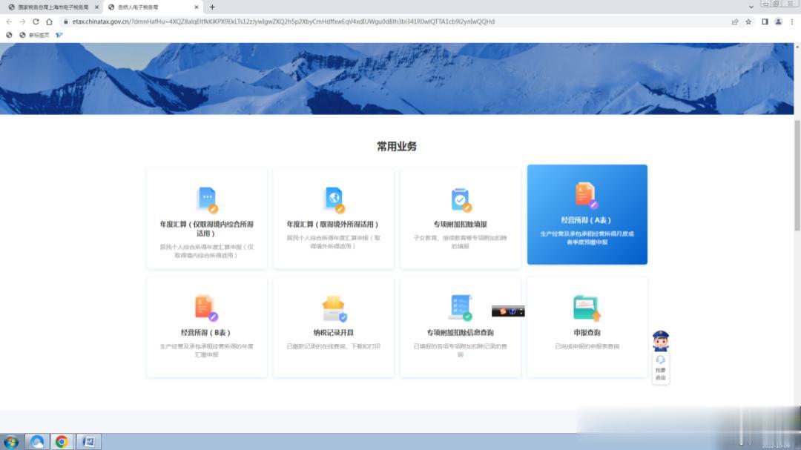Click the 经营所得 (B表) orange document icon
Image resolution: width=801 pixels, height=450 pixels.
(206, 308)
